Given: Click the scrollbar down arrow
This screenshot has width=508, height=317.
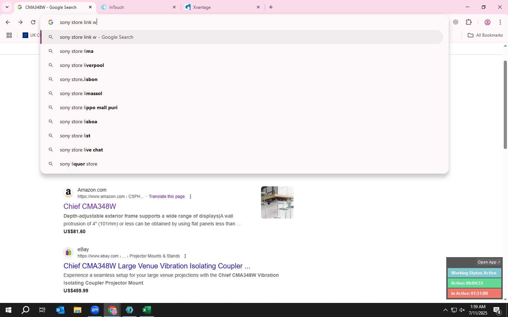Looking at the screenshot, I should pos(505,300).
